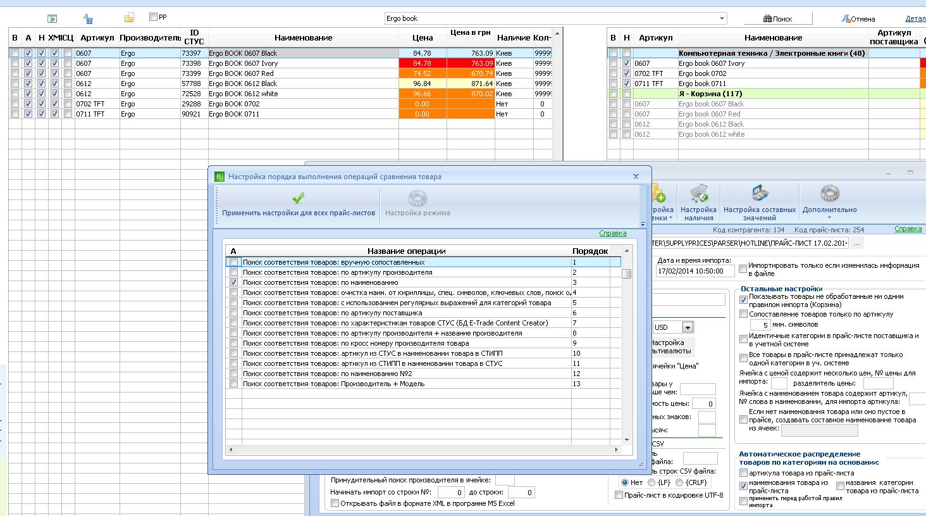The width and height of the screenshot is (926, 516).
Task: Click the coins markup settings icon
Action: [658, 194]
